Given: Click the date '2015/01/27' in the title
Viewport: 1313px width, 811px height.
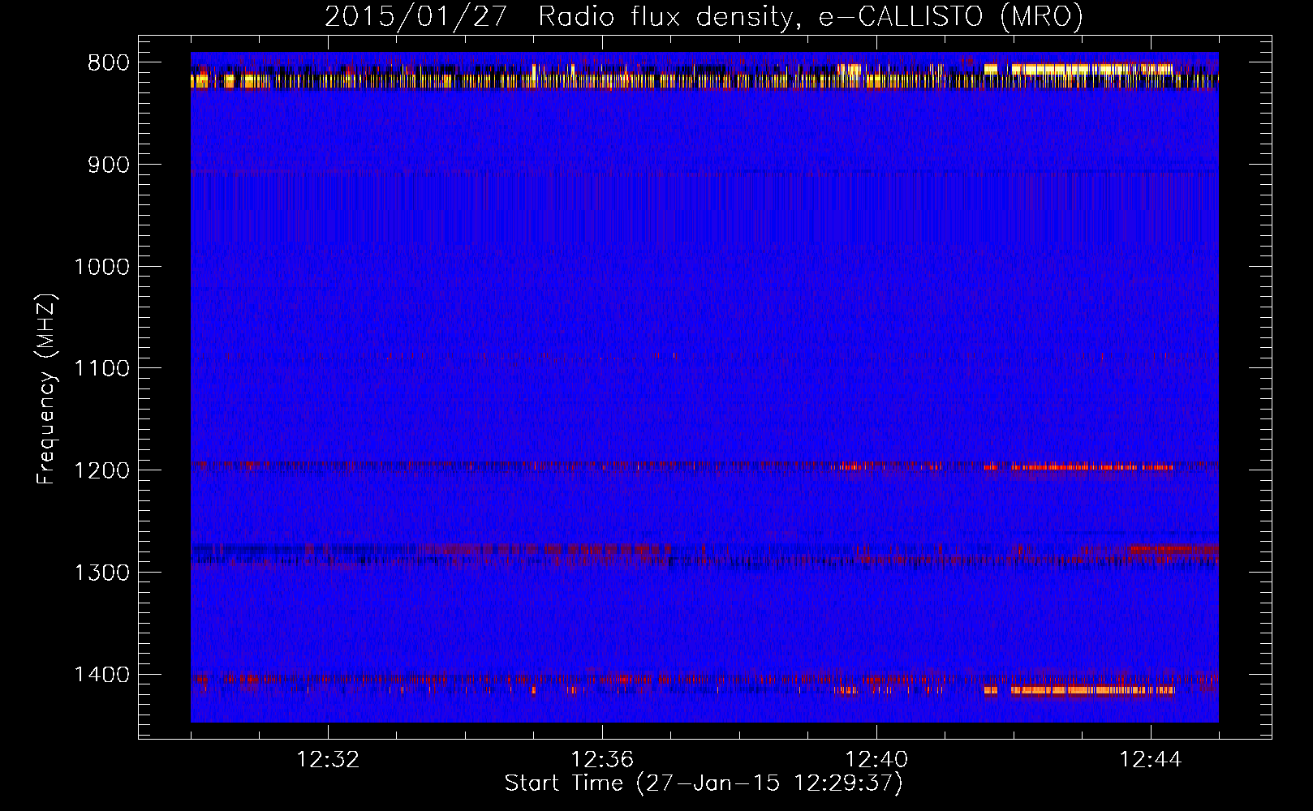Looking at the screenshot, I should (x=415, y=16).
